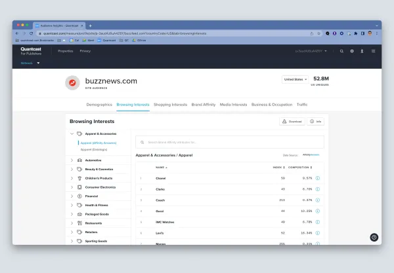Click the Financial dollar icon

point(79,196)
